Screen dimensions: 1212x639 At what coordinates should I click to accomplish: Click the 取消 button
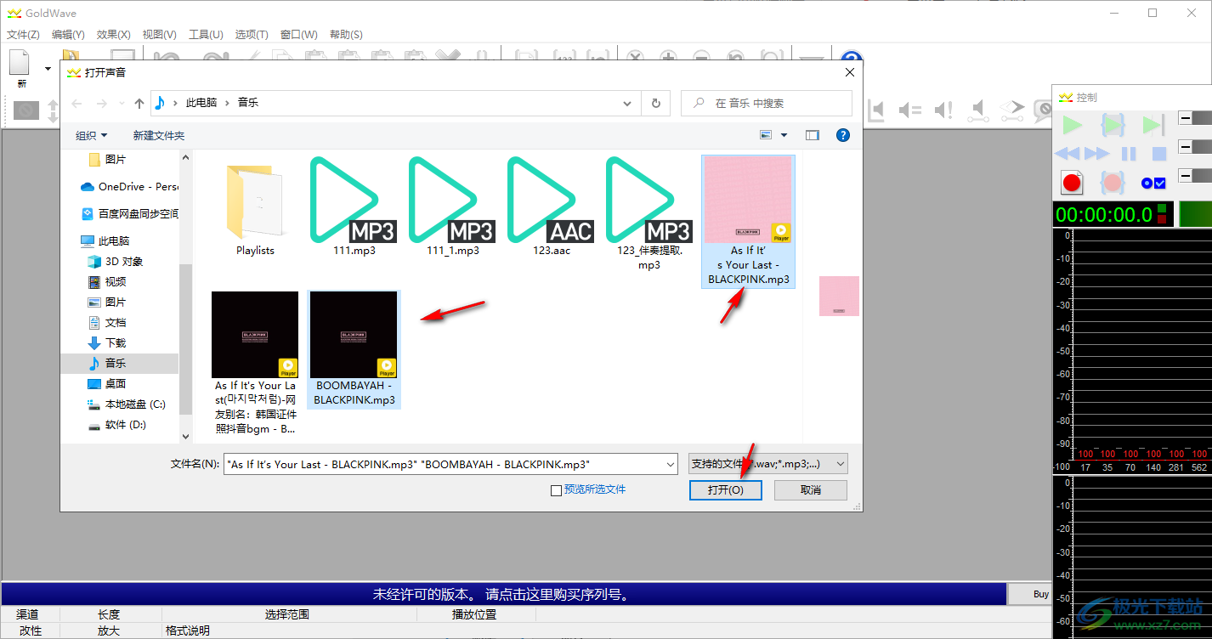pyautogui.click(x=811, y=490)
